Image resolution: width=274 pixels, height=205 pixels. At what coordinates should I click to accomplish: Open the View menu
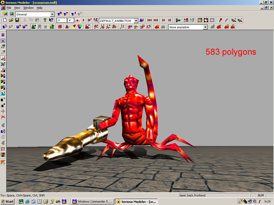[x=17, y=8]
